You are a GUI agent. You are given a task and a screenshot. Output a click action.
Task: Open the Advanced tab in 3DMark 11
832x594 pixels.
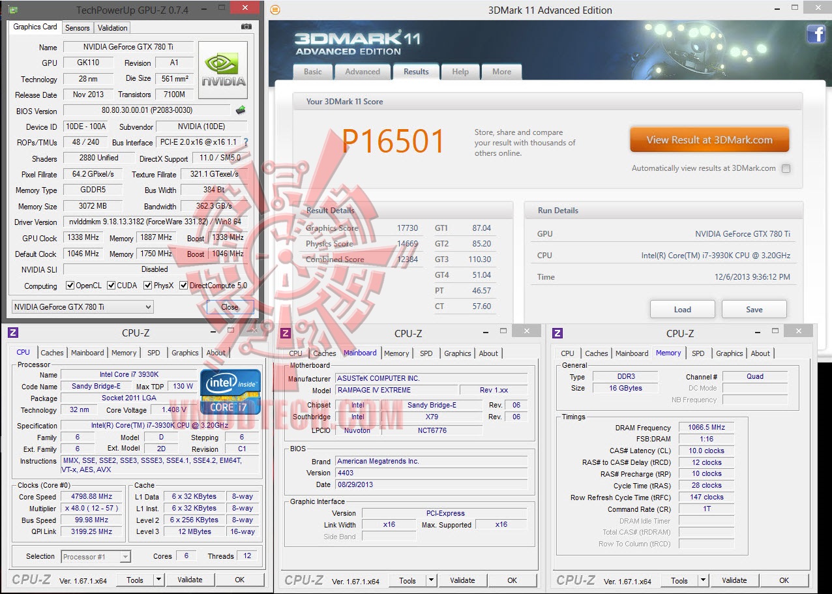(363, 72)
